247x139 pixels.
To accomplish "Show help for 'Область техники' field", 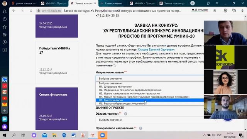I will [x=125, y=114].
